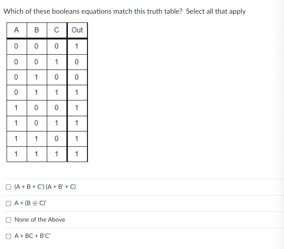Select the None of the Above answer text
Viewport: 284px width, 249px height.
[x=39, y=220]
